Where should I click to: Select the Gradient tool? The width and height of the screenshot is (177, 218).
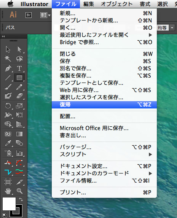19,134
